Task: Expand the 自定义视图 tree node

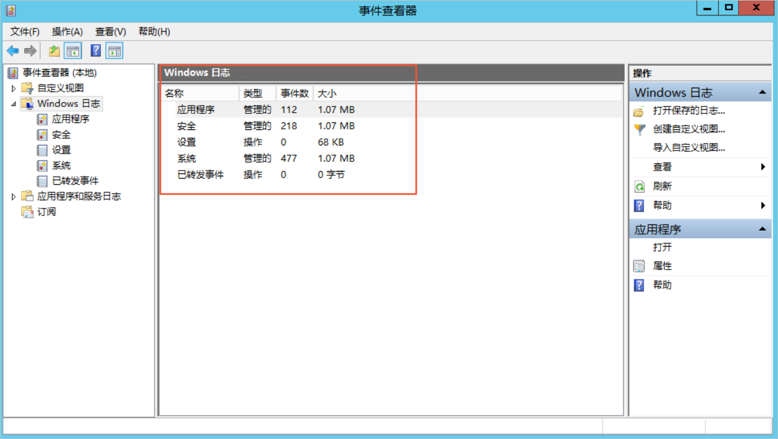Action: 14,88
